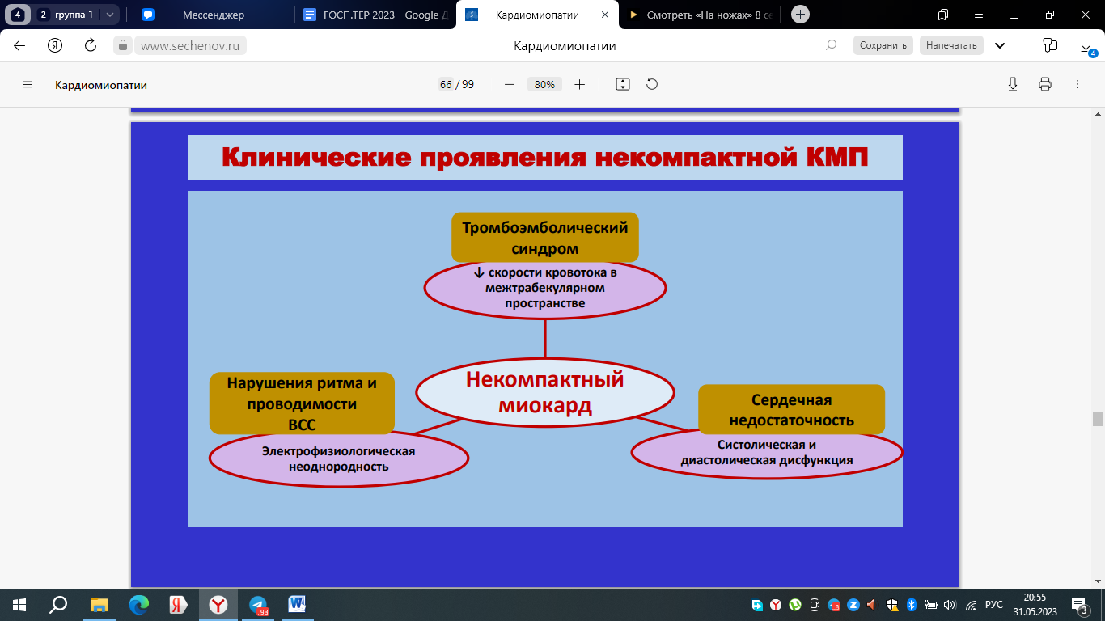Click the vertical scrollbar thumb

click(1098, 419)
